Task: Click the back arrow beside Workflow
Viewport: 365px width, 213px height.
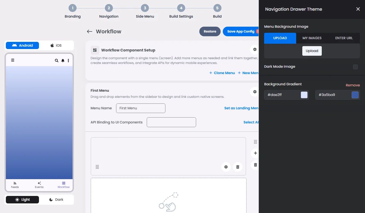Action: [89, 31]
